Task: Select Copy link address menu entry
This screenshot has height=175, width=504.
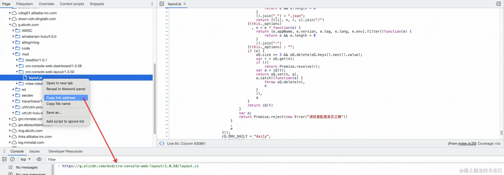Action: click(x=66, y=98)
